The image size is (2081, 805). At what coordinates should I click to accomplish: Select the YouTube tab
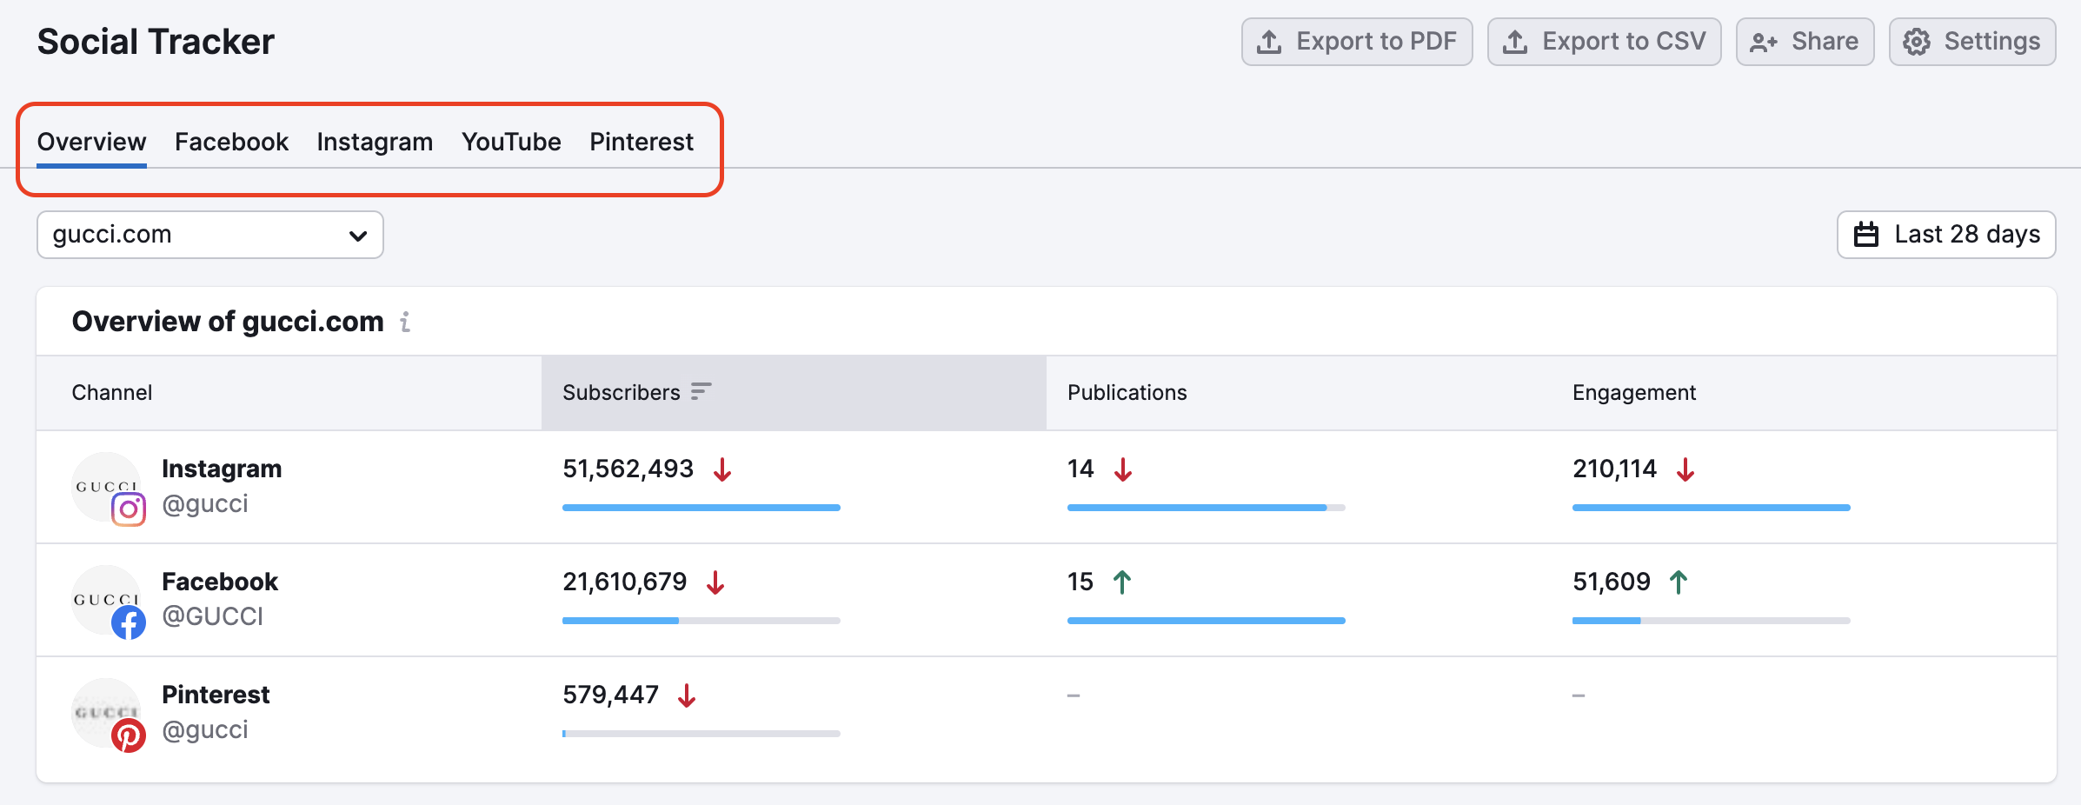pyautogui.click(x=511, y=141)
